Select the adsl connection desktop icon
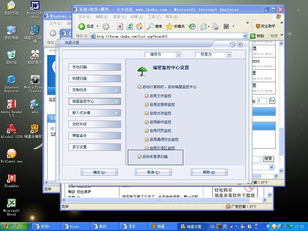The height and width of the screenshot is (231, 308). 35,107
